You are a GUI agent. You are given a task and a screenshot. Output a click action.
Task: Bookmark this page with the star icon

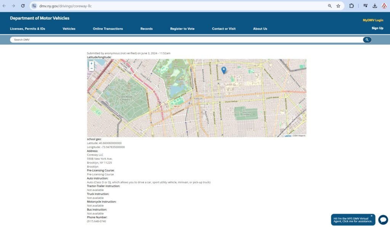click(x=338, y=6)
